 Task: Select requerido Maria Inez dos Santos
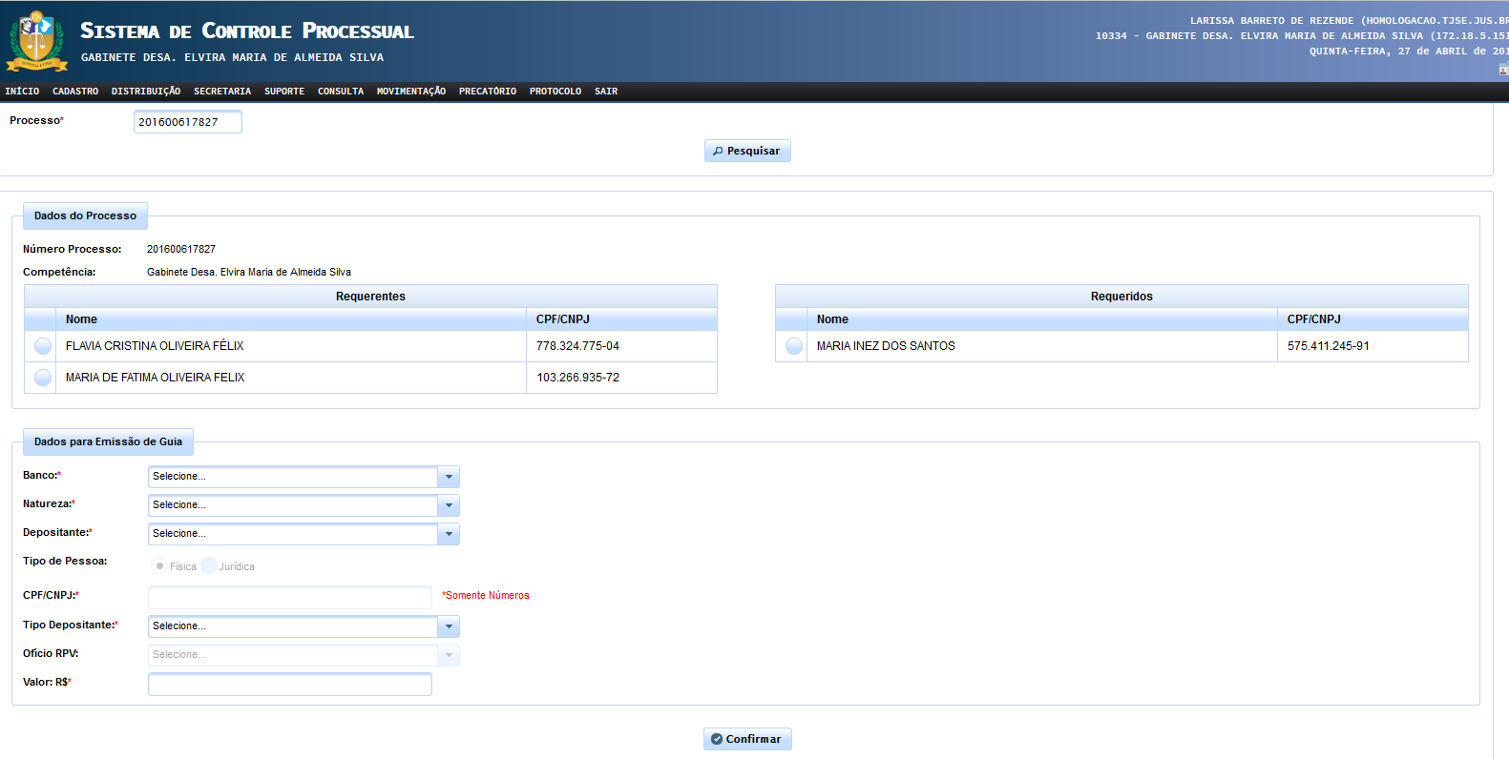(x=794, y=346)
